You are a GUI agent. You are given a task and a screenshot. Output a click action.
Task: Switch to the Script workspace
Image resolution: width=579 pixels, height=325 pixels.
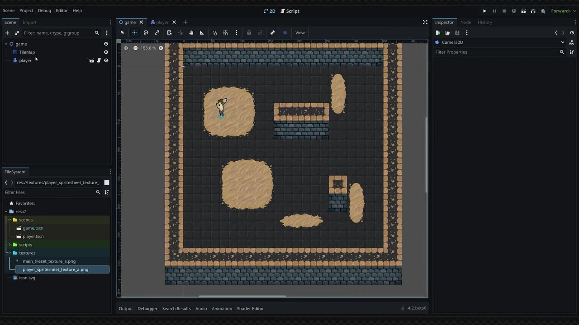(290, 11)
